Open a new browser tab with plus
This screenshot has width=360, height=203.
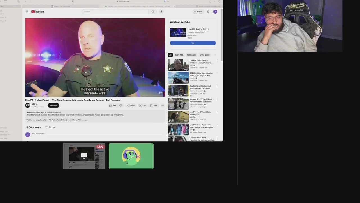coord(215,1)
